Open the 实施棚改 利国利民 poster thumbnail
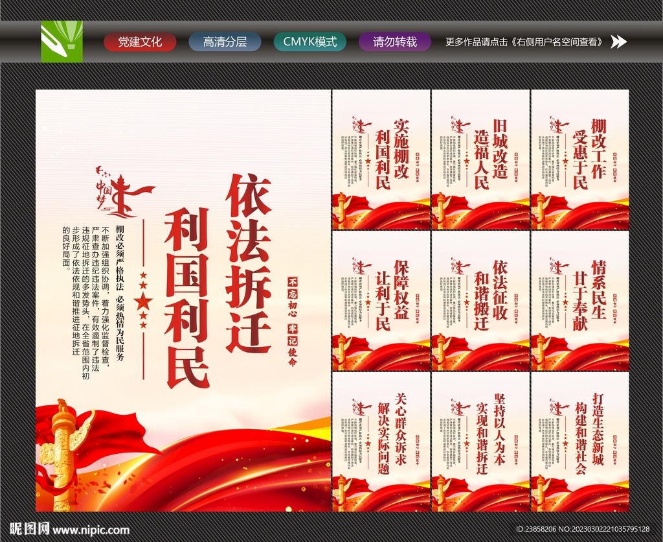The height and width of the screenshot is (542, 663). [381, 159]
